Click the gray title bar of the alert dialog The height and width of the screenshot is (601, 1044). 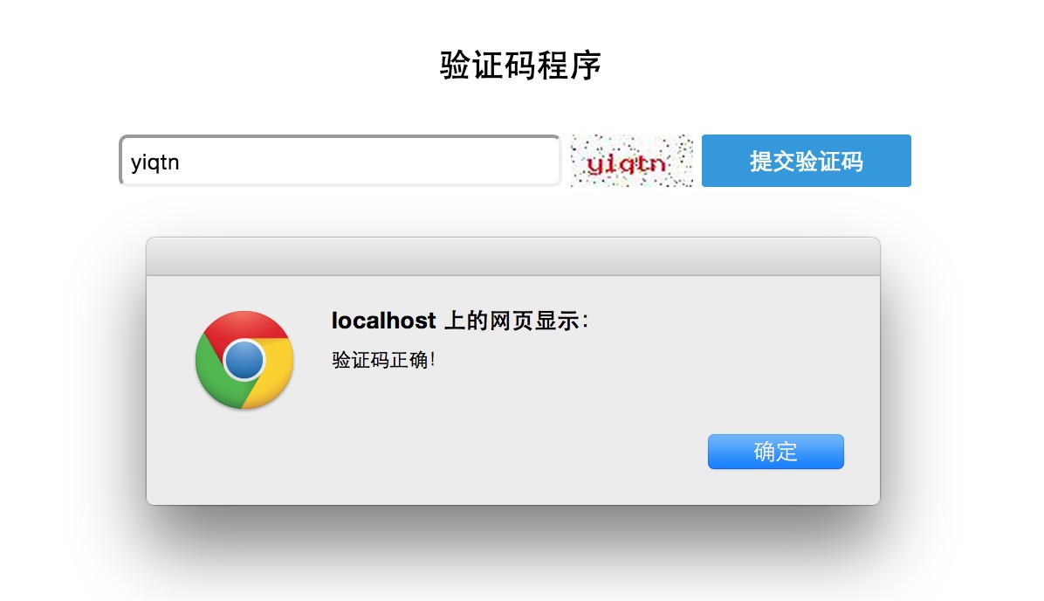click(x=512, y=257)
